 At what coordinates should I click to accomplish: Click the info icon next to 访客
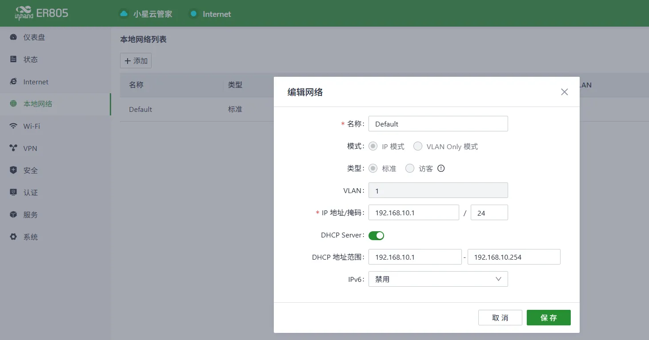click(x=441, y=168)
